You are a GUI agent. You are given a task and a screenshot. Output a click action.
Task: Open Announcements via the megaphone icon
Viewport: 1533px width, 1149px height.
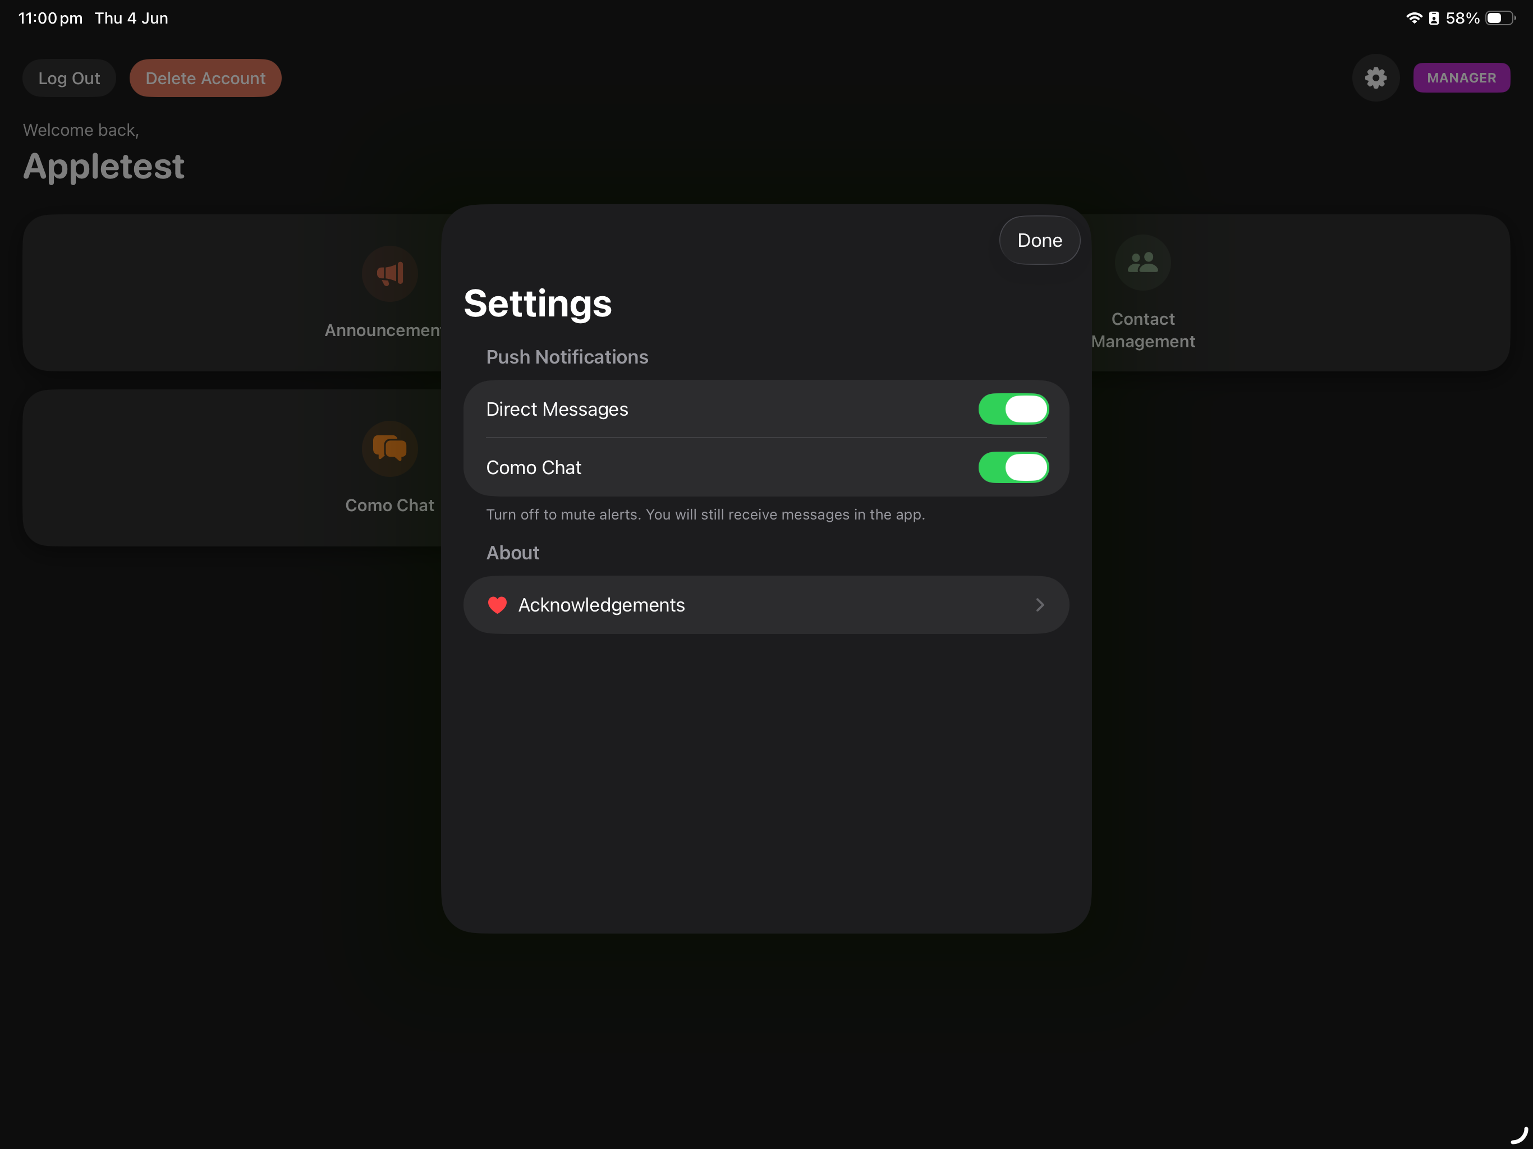tap(389, 273)
